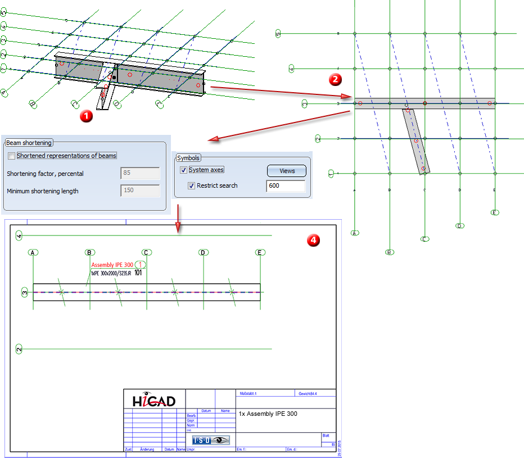The image size is (524, 458).
Task: Pick axis bubble 4 in the drawing sheet
Action: [x=19, y=235]
